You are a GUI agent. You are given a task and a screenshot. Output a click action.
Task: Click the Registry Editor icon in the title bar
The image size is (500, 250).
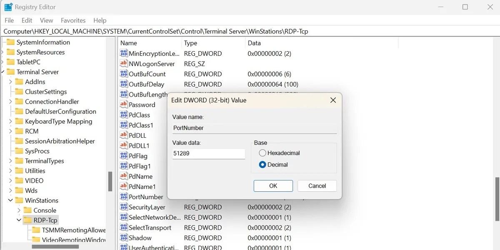(x=7, y=7)
